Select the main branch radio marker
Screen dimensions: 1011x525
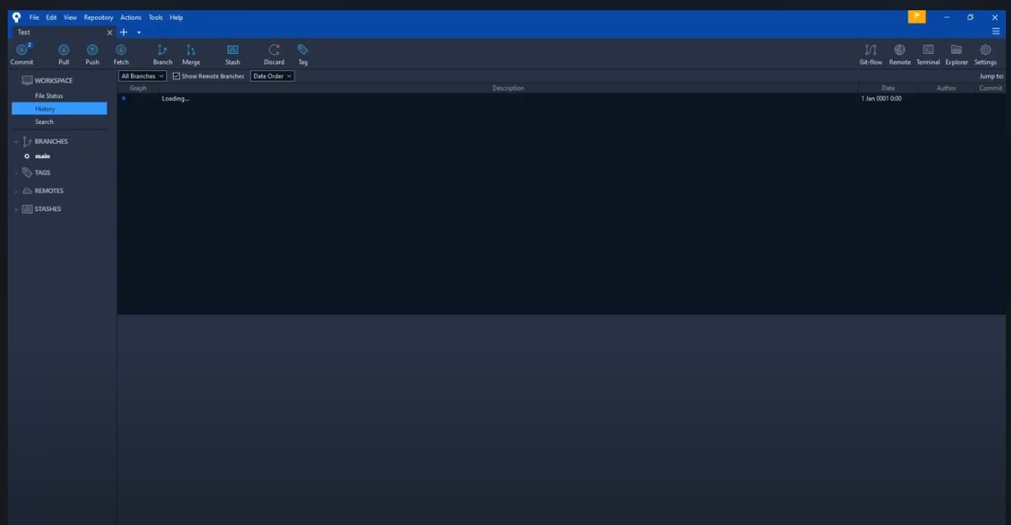27,156
